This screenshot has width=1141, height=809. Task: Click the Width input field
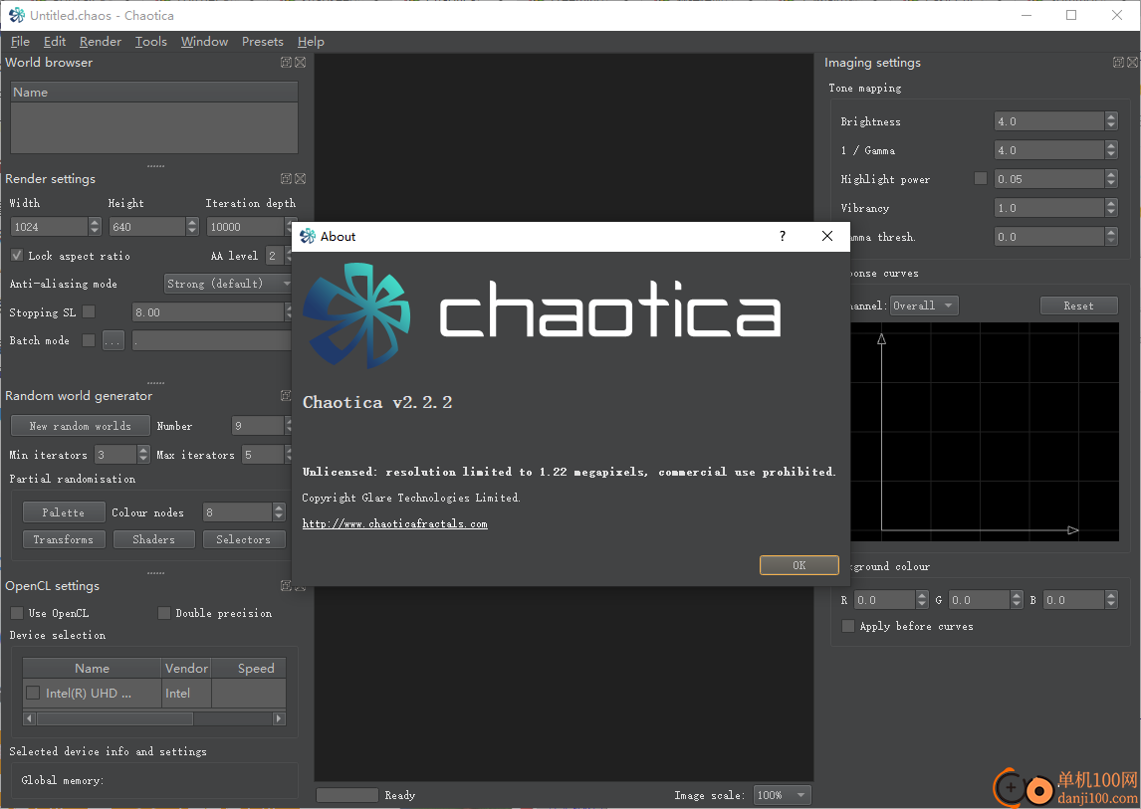coord(50,227)
